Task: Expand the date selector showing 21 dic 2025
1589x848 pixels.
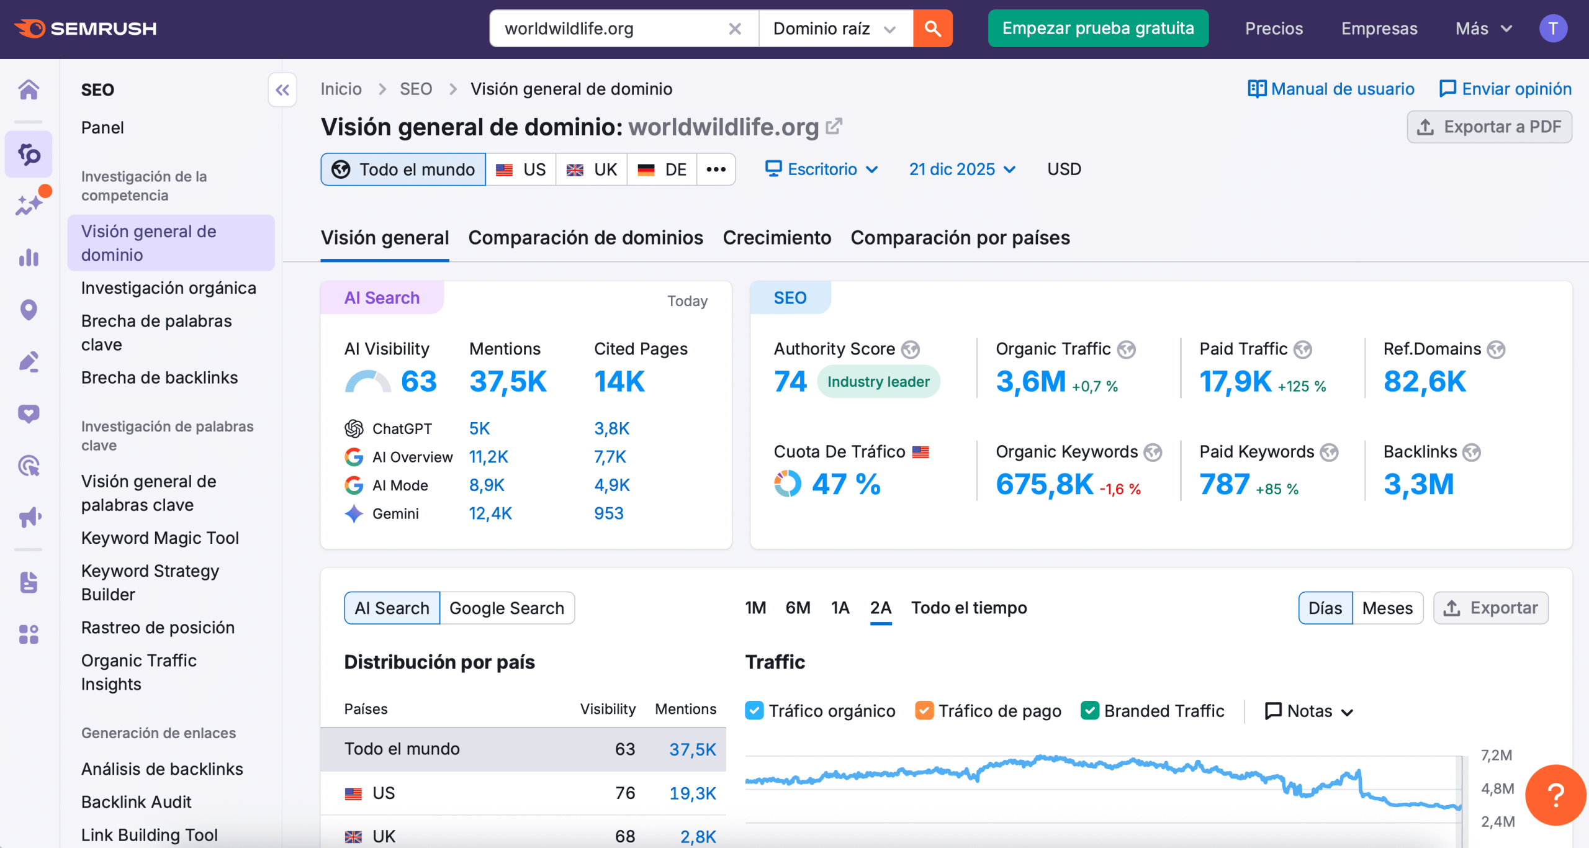Action: [961, 169]
